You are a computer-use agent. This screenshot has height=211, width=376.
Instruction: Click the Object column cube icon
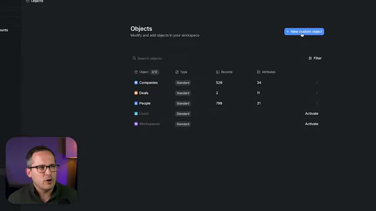click(x=136, y=72)
